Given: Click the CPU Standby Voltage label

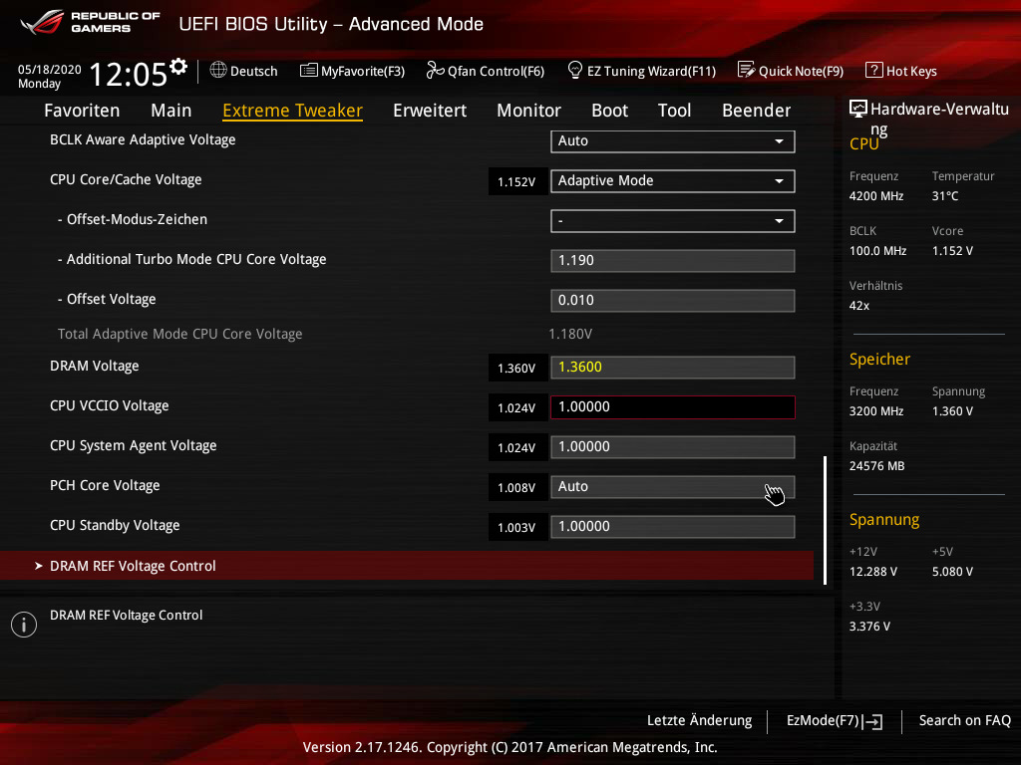Looking at the screenshot, I should click(115, 525).
